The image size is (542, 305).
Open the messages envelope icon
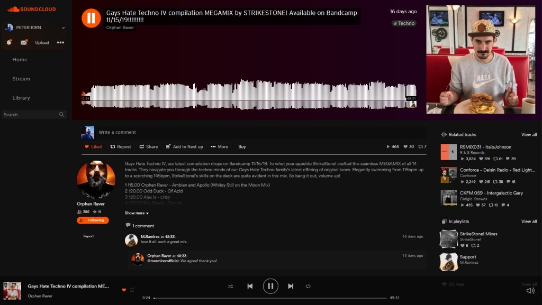click(24, 42)
